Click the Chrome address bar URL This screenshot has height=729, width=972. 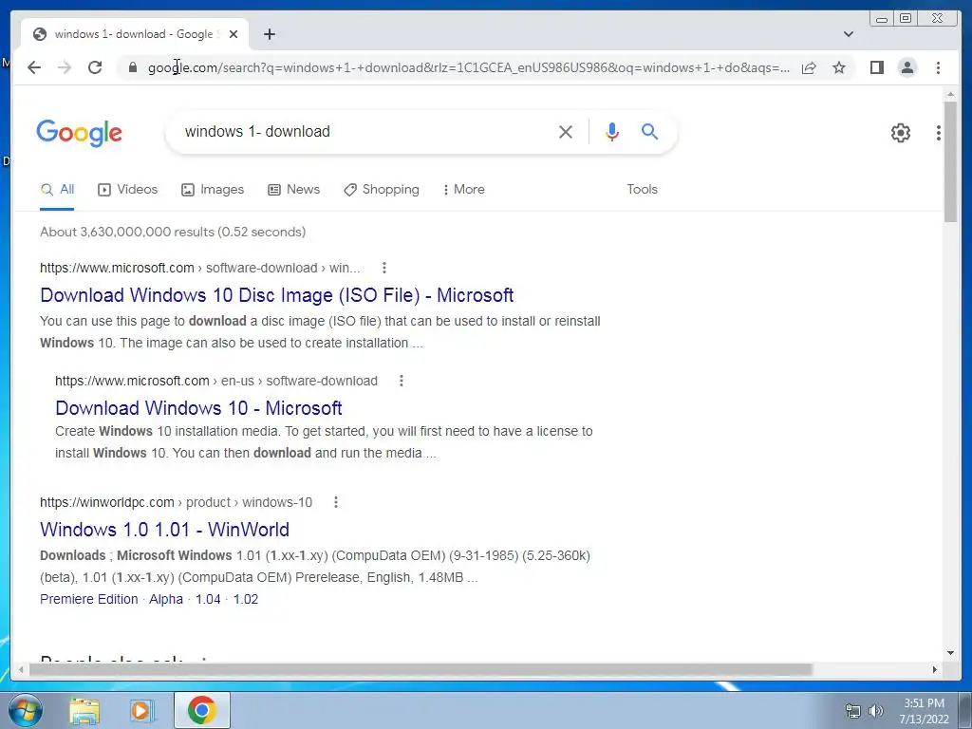pos(469,67)
